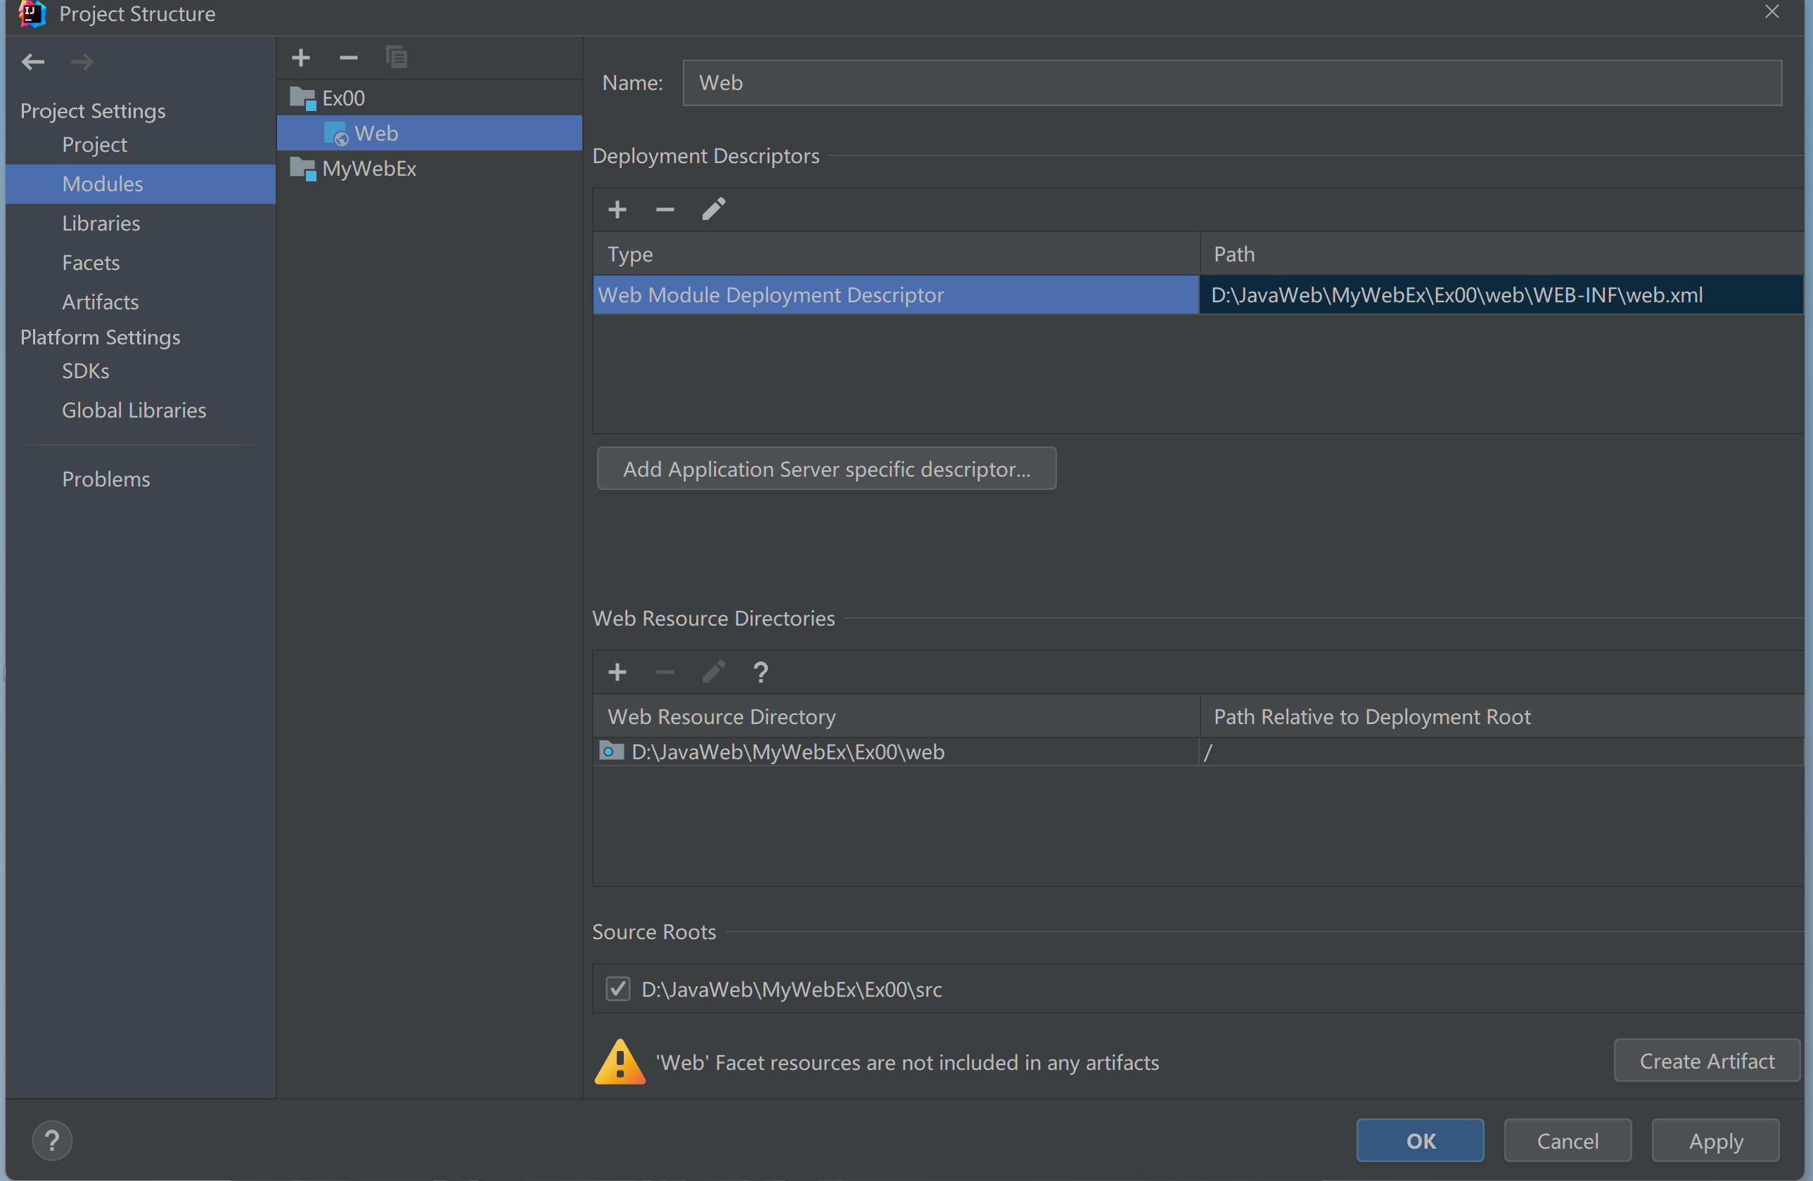This screenshot has height=1181, width=1813.
Task: Click the remove module minus icon
Action: [348, 58]
